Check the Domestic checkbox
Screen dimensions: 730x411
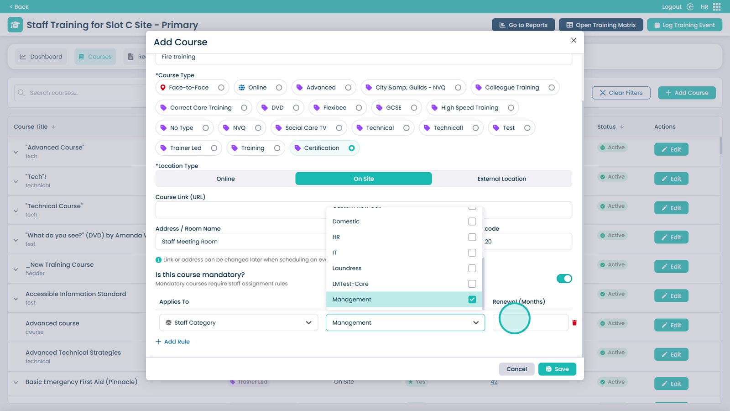point(472,221)
